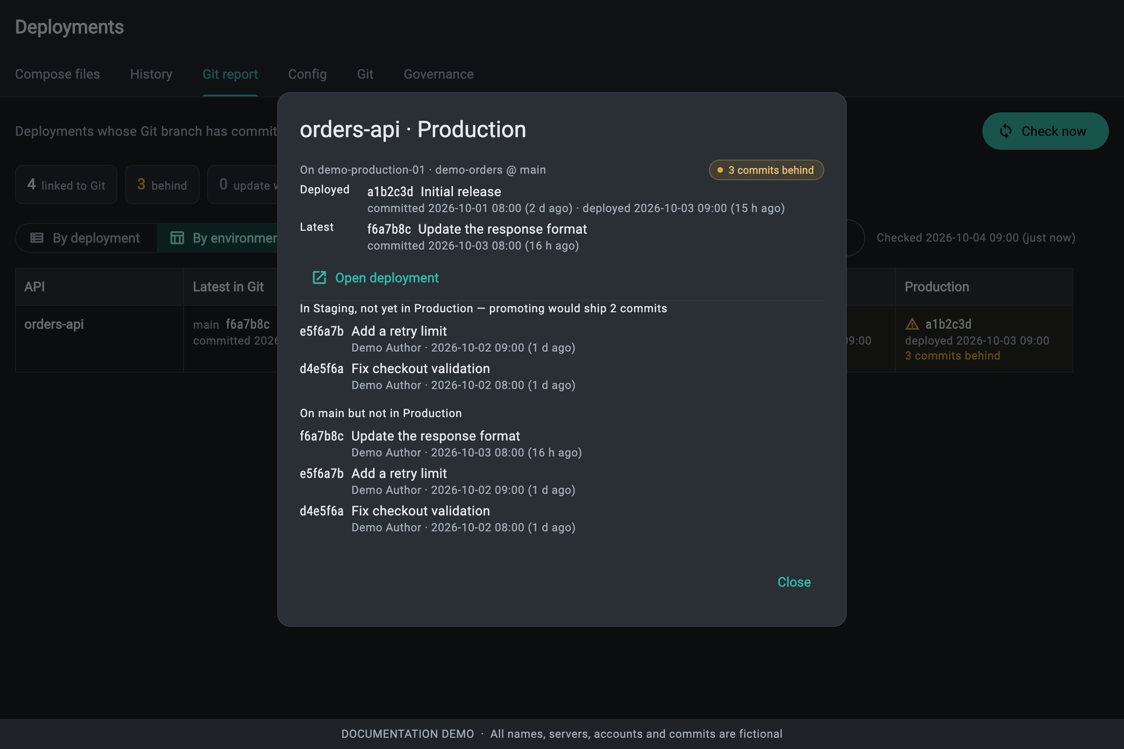
Task: Open the Compose files tab
Action: click(57, 74)
